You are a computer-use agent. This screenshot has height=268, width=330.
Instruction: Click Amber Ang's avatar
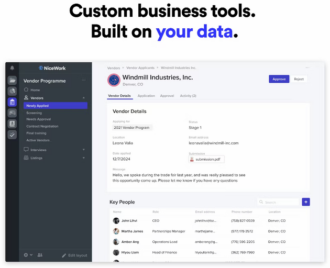click(116, 242)
